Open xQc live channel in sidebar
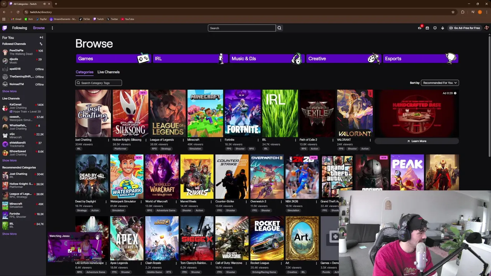This screenshot has width=491, height=276. click(x=23, y=135)
